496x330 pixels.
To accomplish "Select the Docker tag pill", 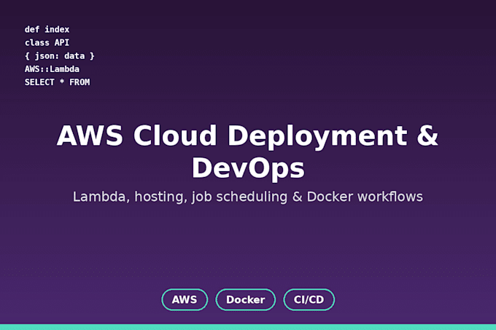I will coord(246,299).
